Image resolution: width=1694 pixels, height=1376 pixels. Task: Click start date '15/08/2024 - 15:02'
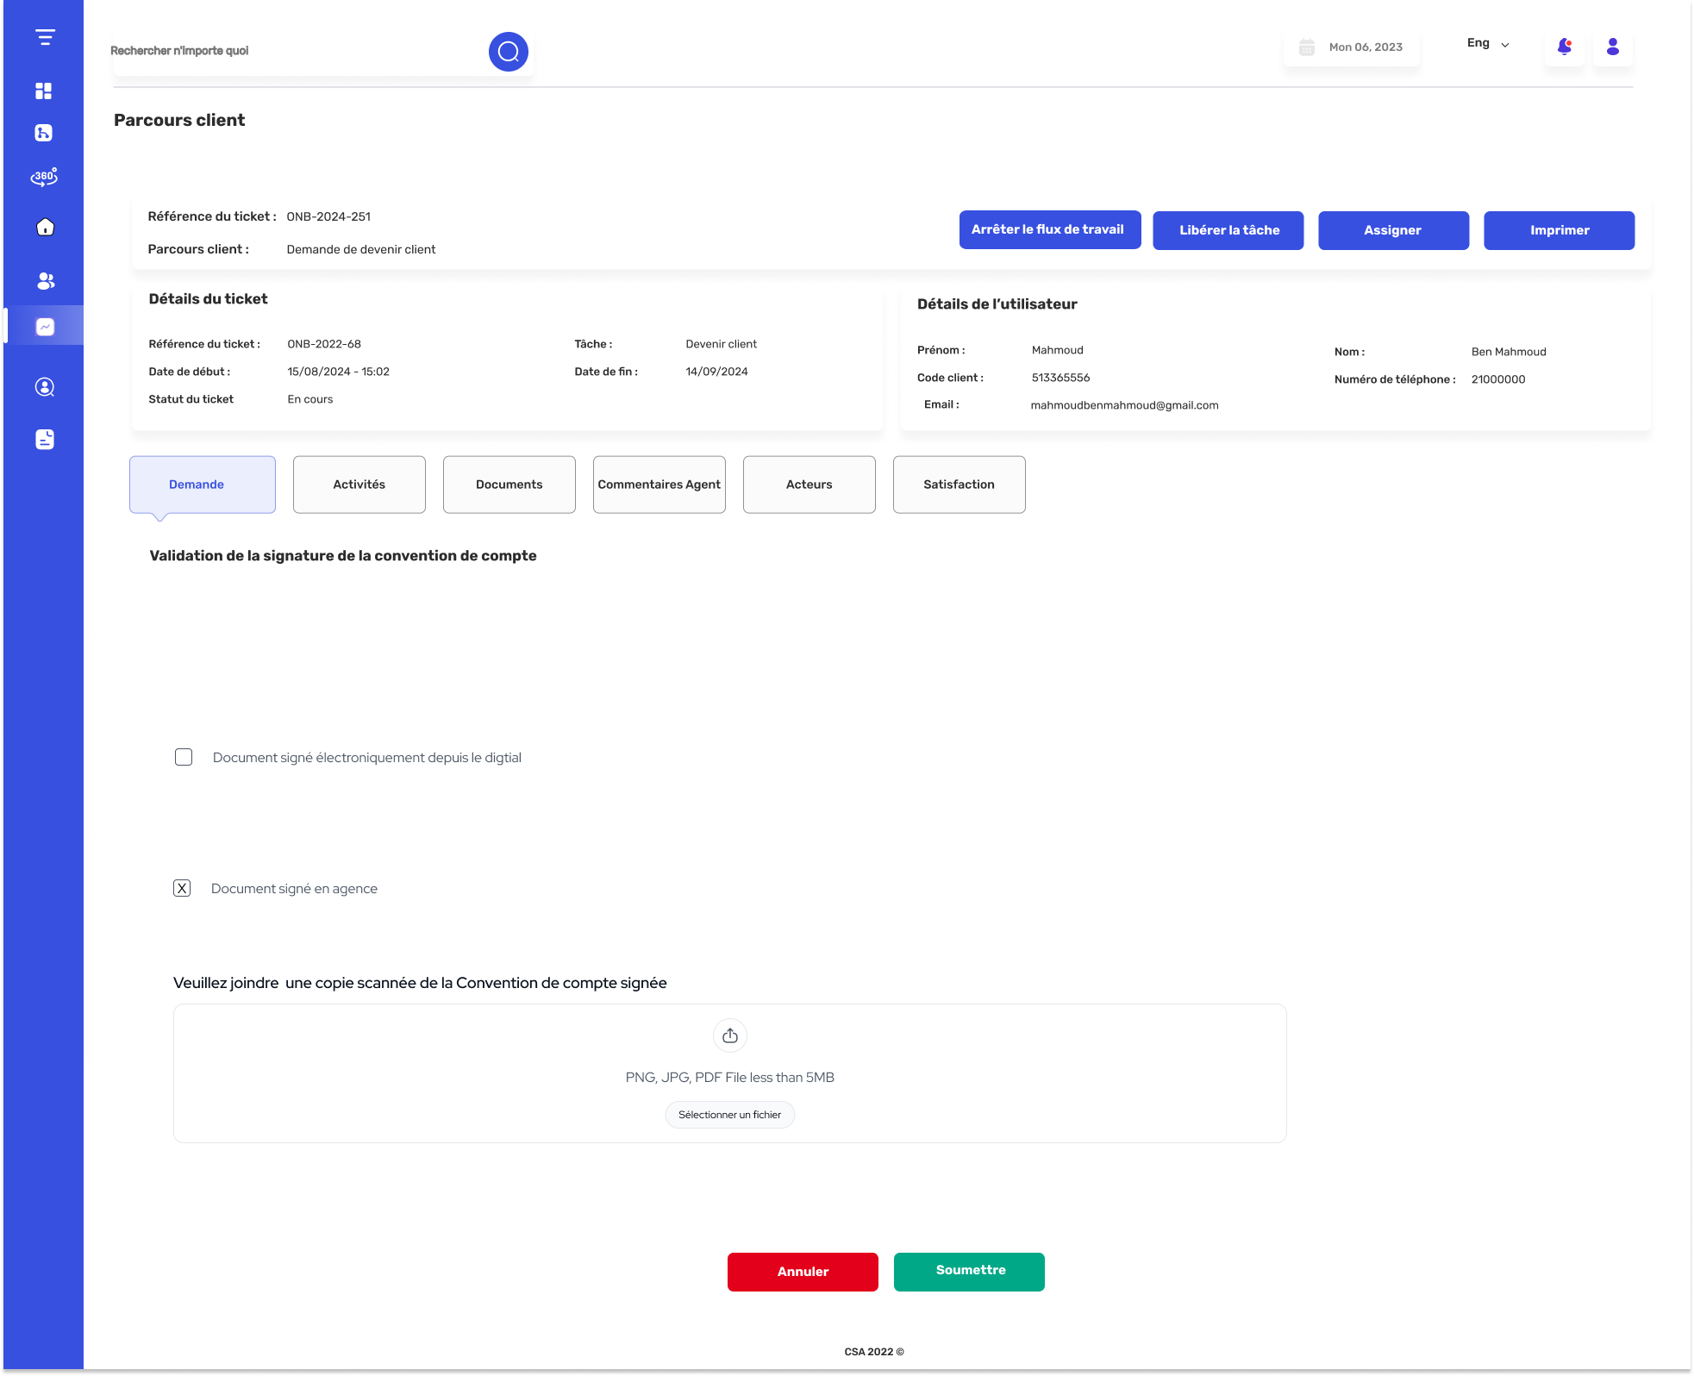(x=338, y=372)
